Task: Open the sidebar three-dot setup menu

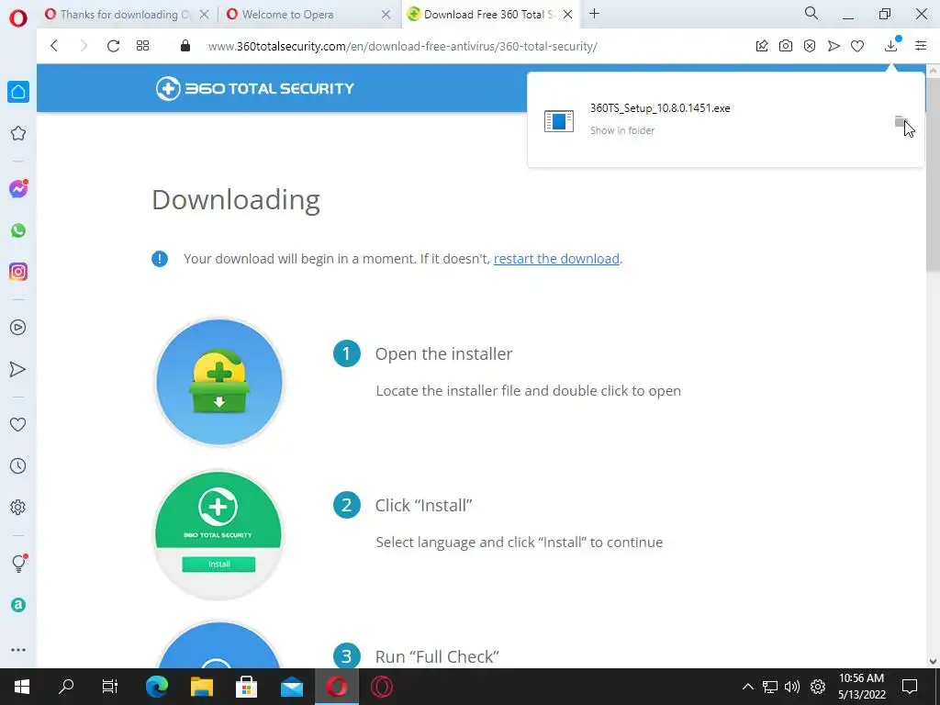Action: 18,650
